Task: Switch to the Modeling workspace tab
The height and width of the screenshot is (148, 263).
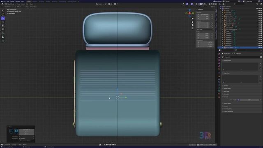Action: coord(35,2)
